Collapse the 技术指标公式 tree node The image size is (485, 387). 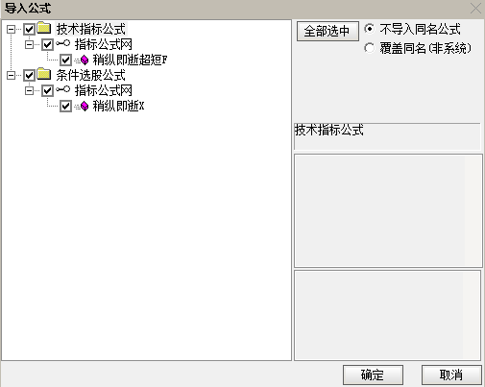tap(11, 30)
